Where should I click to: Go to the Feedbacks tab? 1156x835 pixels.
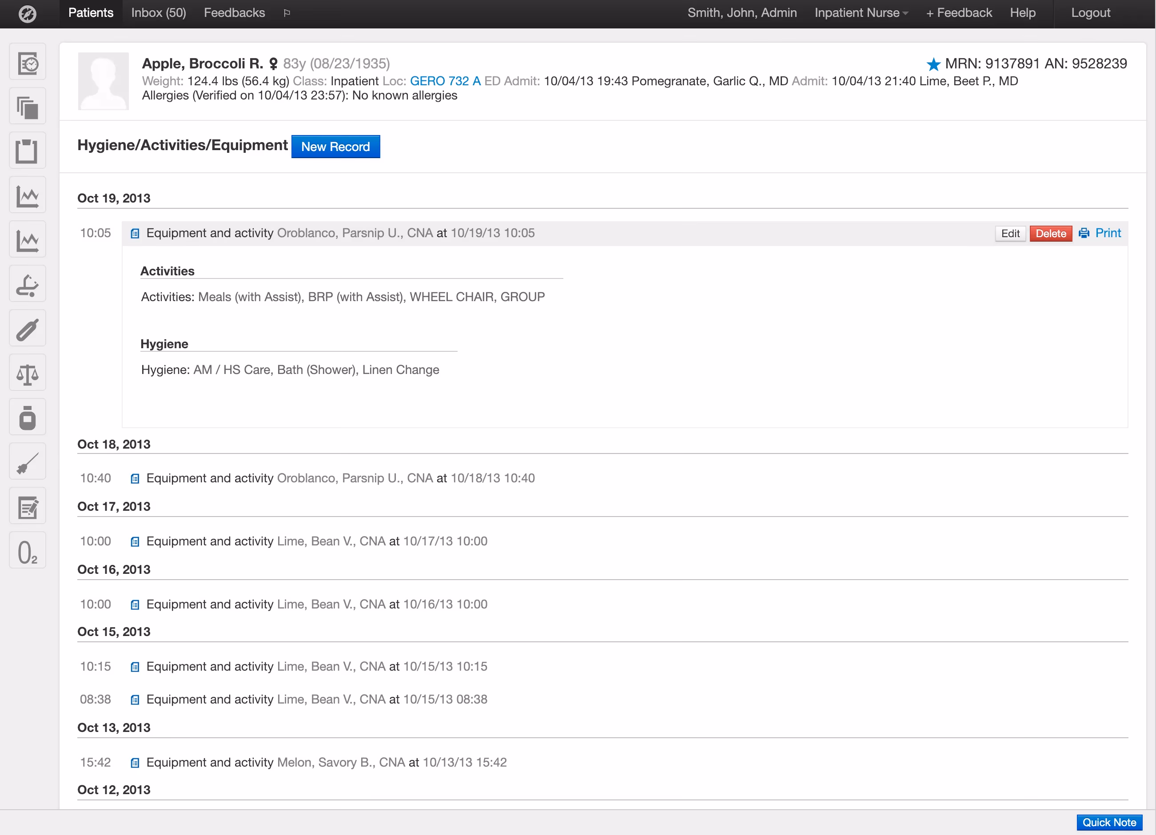pos(235,13)
